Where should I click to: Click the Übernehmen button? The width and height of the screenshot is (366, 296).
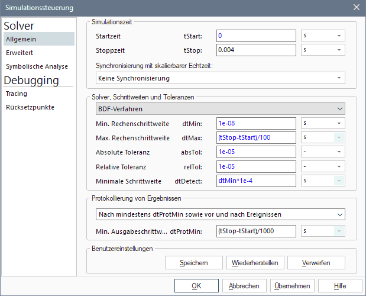pyautogui.click(x=292, y=285)
